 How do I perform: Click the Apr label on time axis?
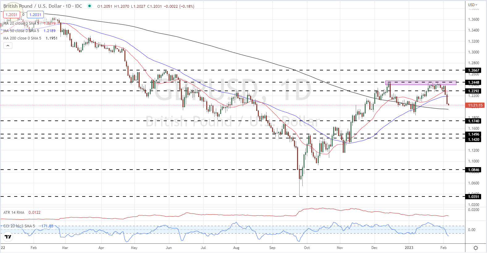(x=101, y=248)
